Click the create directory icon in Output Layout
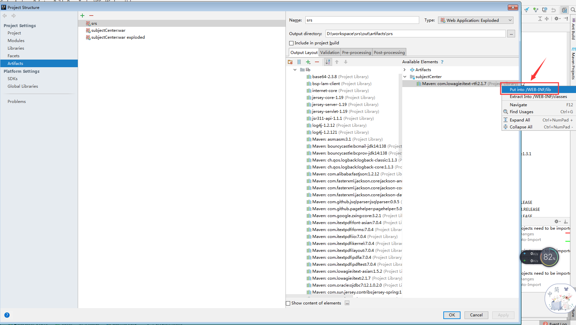This screenshot has width=576, height=325. click(290, 62)
